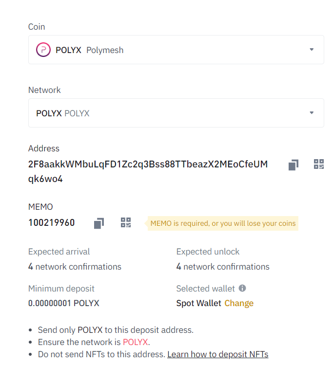Image resolution: width=333 pixels, height=383 pixels.
Task: Click Expected arrival network confirmations text
Action: pyautogui.click(x=75, y=267)
